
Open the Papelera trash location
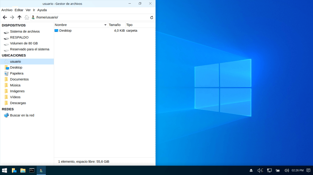tap(17, 73)
